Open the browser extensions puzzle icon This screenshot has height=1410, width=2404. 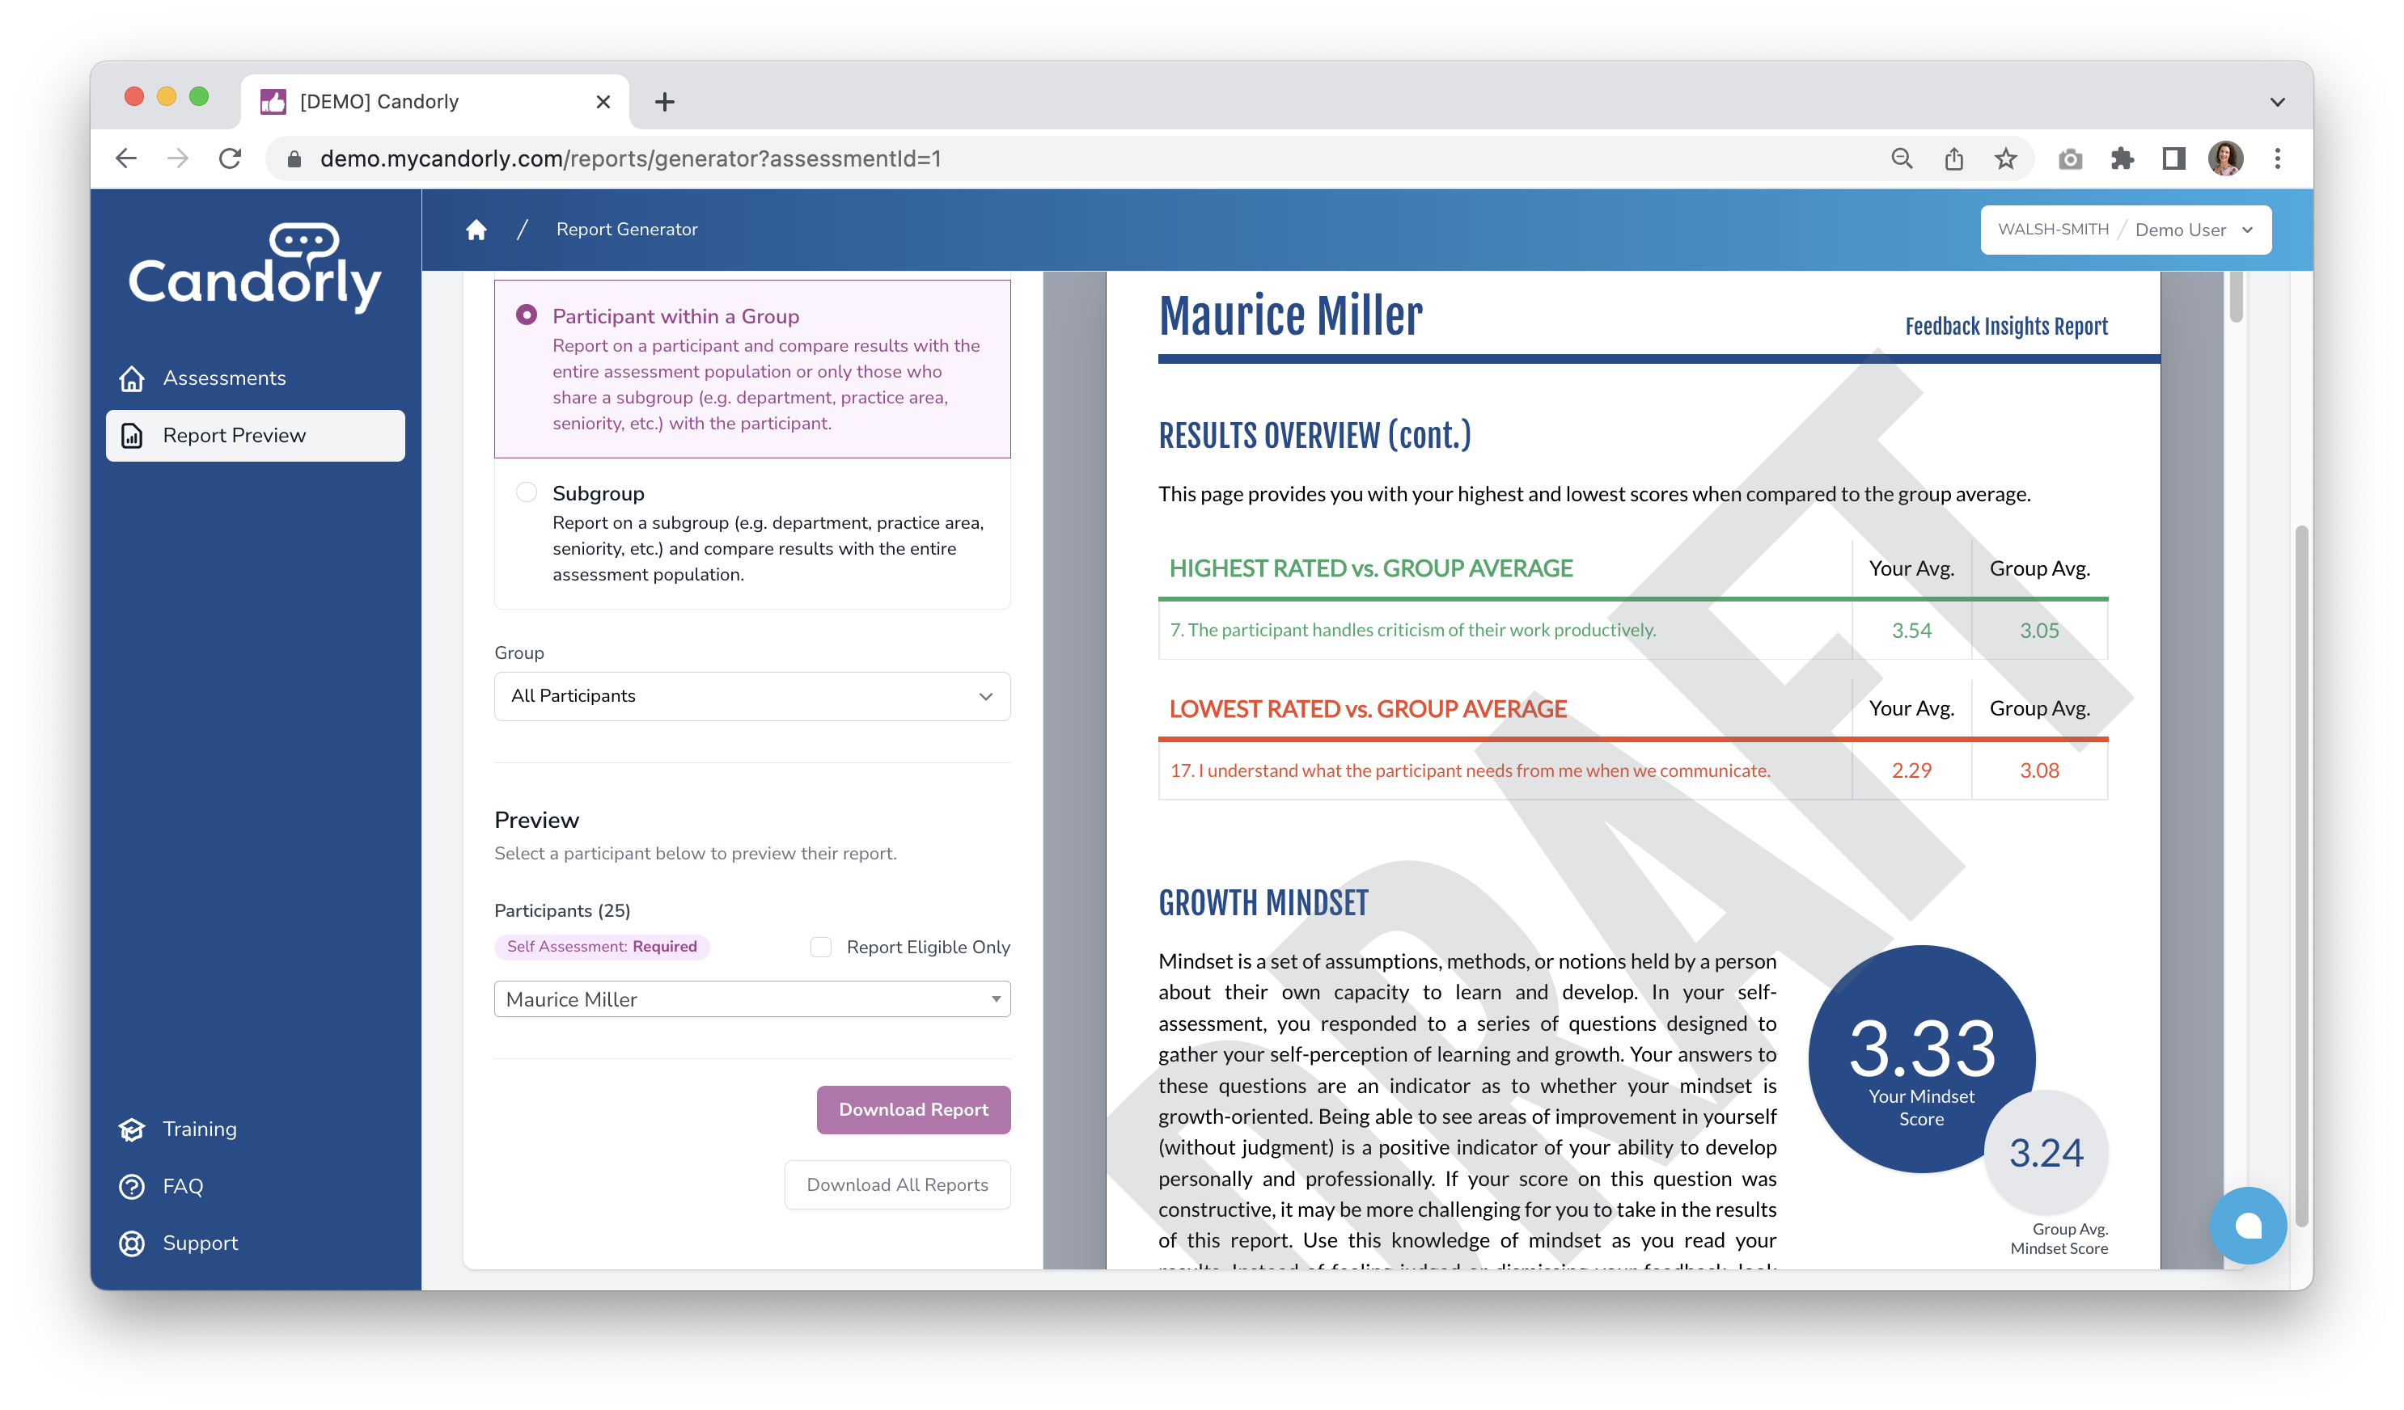point(2122,158)
